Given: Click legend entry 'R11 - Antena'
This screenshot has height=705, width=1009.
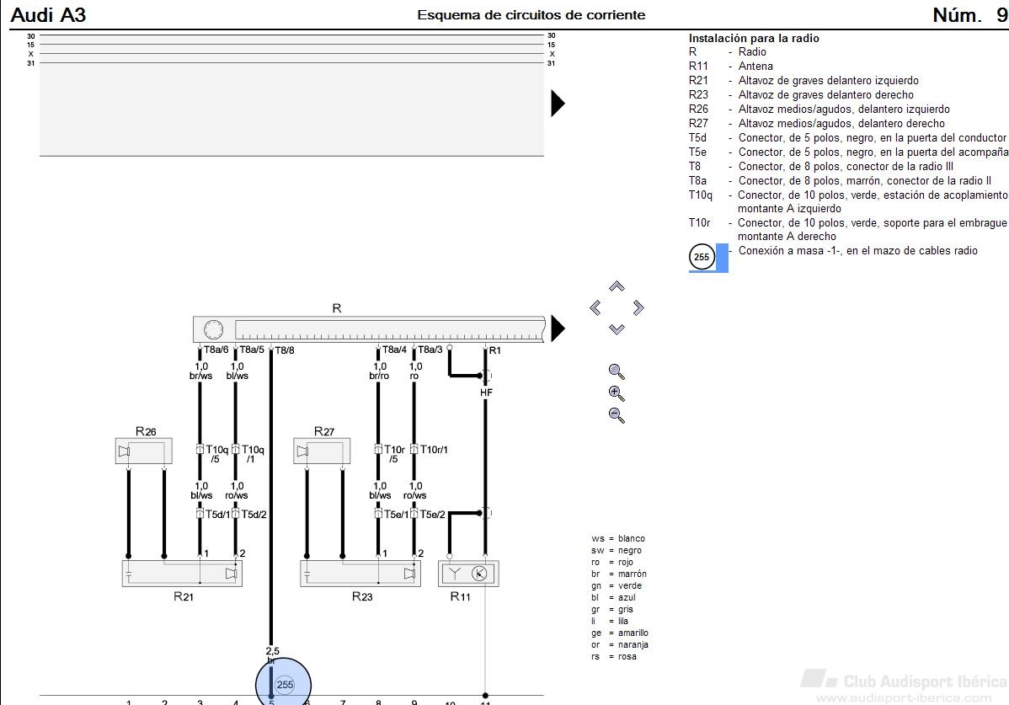Looking at the screenshot, I should (x=730, y=67).
